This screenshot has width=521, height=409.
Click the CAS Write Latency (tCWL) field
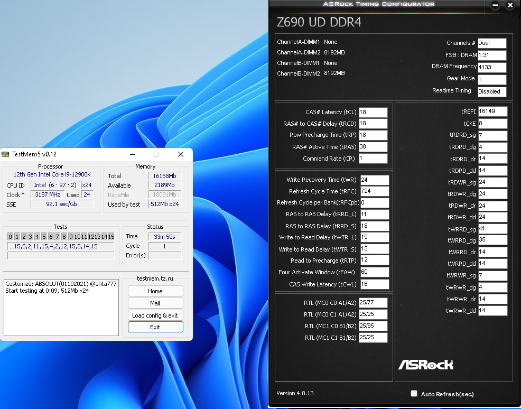[375, 284]
